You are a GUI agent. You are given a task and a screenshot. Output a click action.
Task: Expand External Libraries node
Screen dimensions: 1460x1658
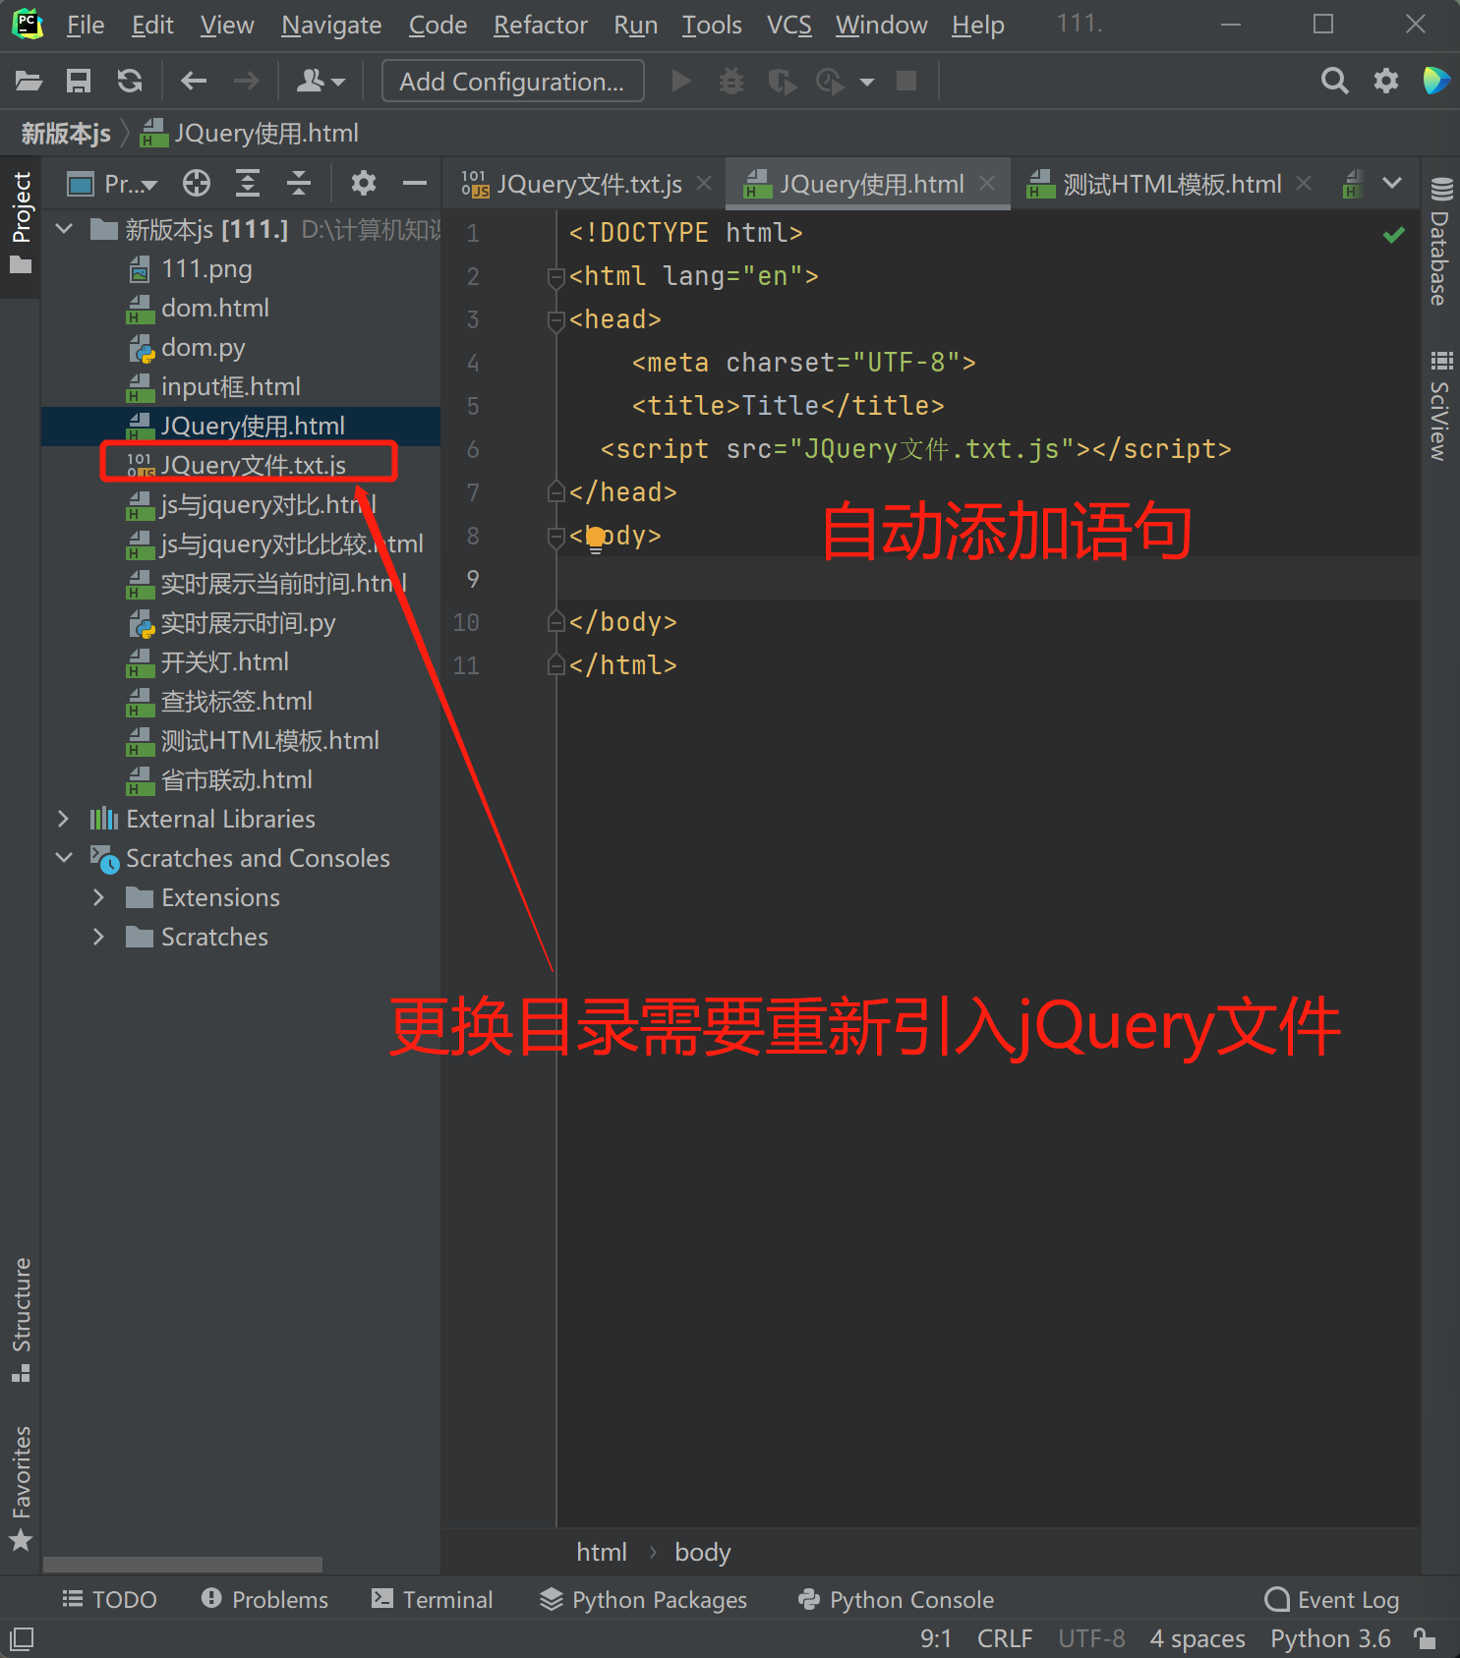(64, 819)
